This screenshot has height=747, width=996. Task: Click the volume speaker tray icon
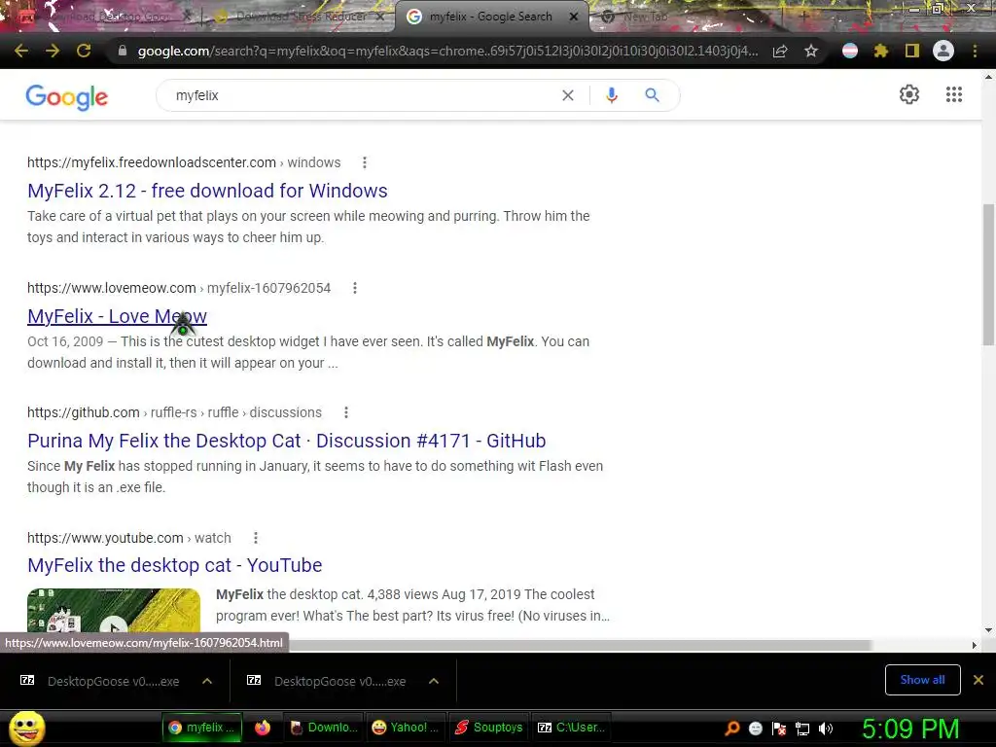click(826, 729)
